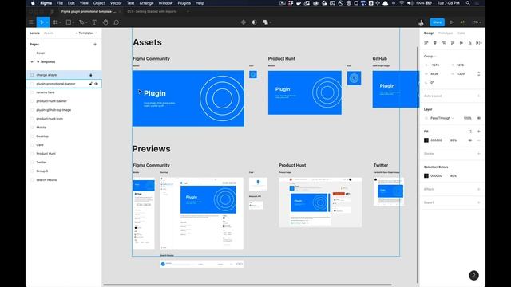This screenshot has height=287, width=511.
Task: Click the black fill color swatch
Action: (x=426, y=140)
